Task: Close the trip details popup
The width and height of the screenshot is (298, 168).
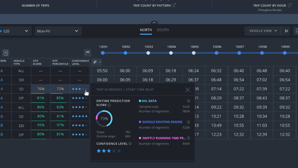Action: point(188,90)
